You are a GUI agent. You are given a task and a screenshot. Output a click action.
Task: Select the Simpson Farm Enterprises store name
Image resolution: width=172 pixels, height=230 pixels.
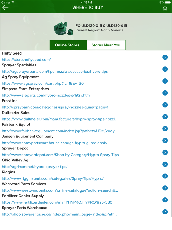coord(25,89)
